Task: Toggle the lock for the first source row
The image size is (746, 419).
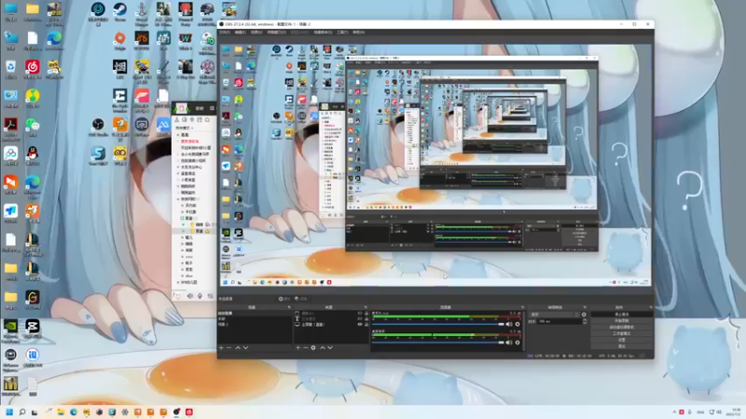Action: tap(366, 314)
